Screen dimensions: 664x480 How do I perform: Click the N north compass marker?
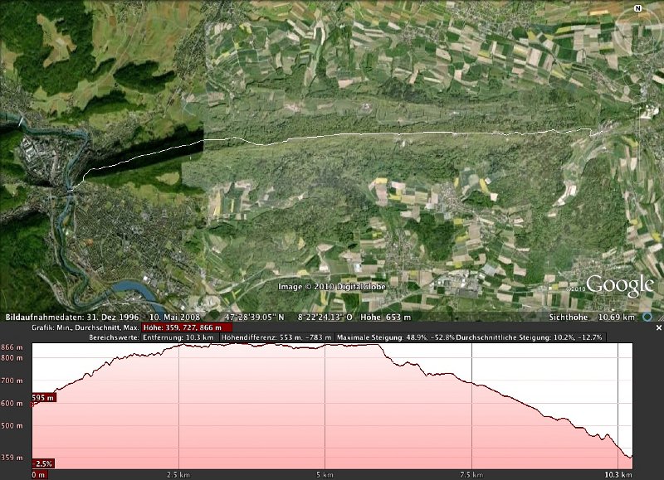[x=637, y=8]
